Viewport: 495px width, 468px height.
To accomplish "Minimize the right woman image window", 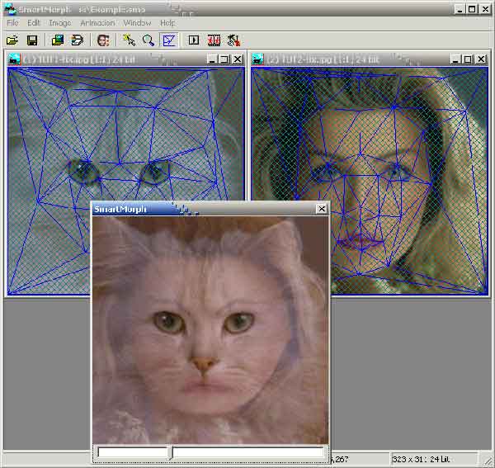I will pos(455,59).
